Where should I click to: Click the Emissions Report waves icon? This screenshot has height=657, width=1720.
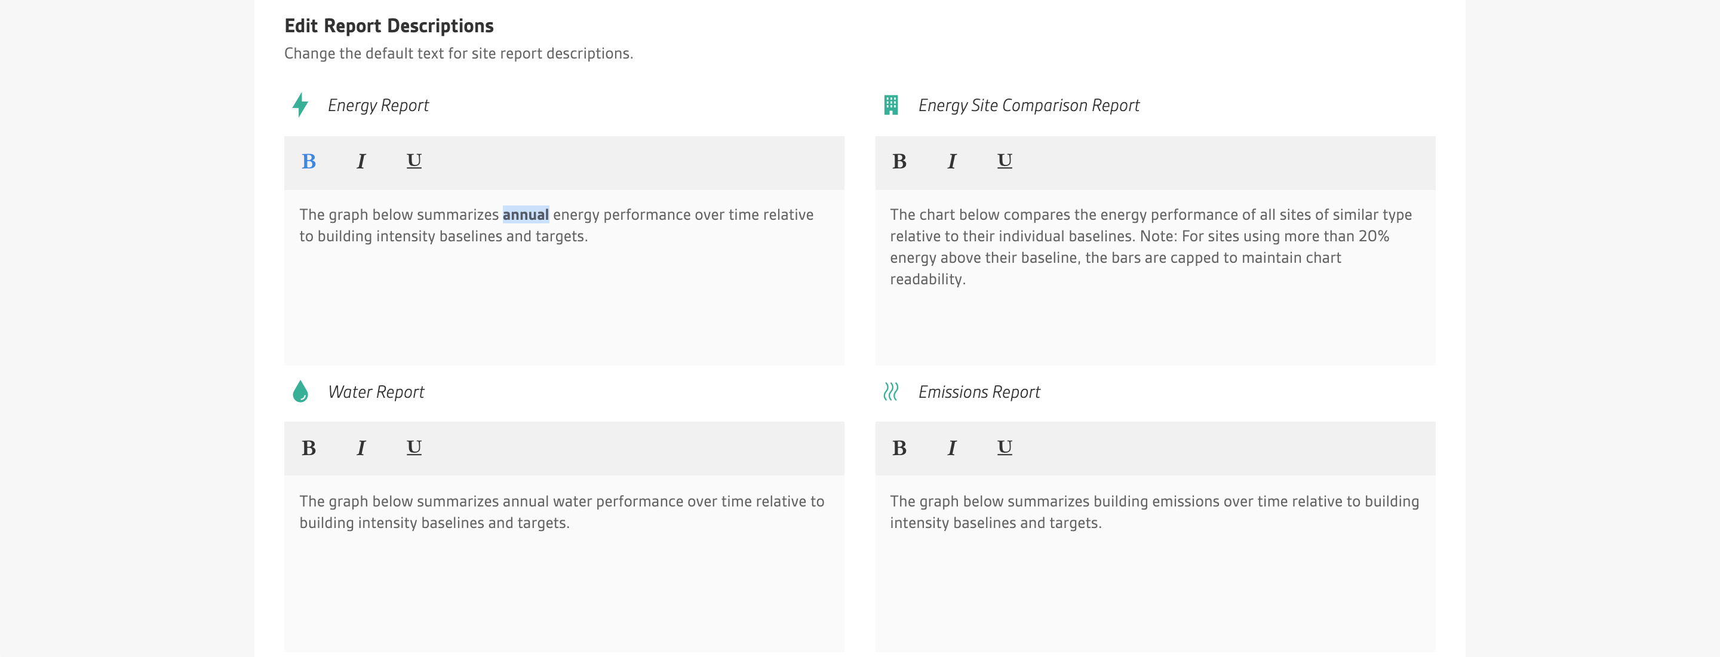[890, 391]
